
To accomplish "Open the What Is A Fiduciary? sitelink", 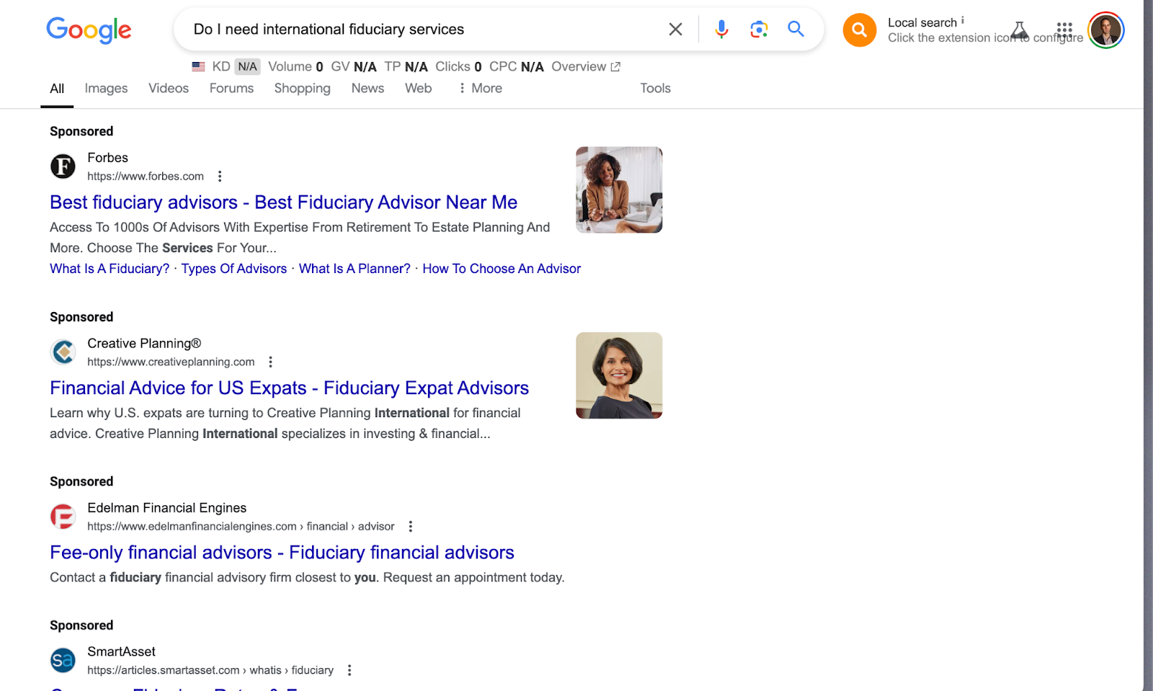I will click(x=110, y=269).
